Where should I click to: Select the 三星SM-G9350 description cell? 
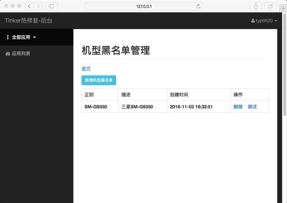[x=143, y=106]
